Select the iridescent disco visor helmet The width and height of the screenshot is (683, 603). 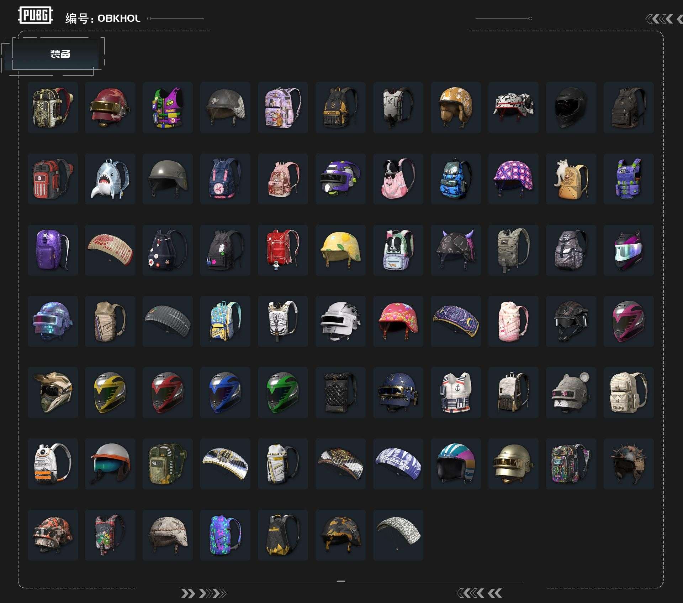pyautogui.click(x=53, y=321)
